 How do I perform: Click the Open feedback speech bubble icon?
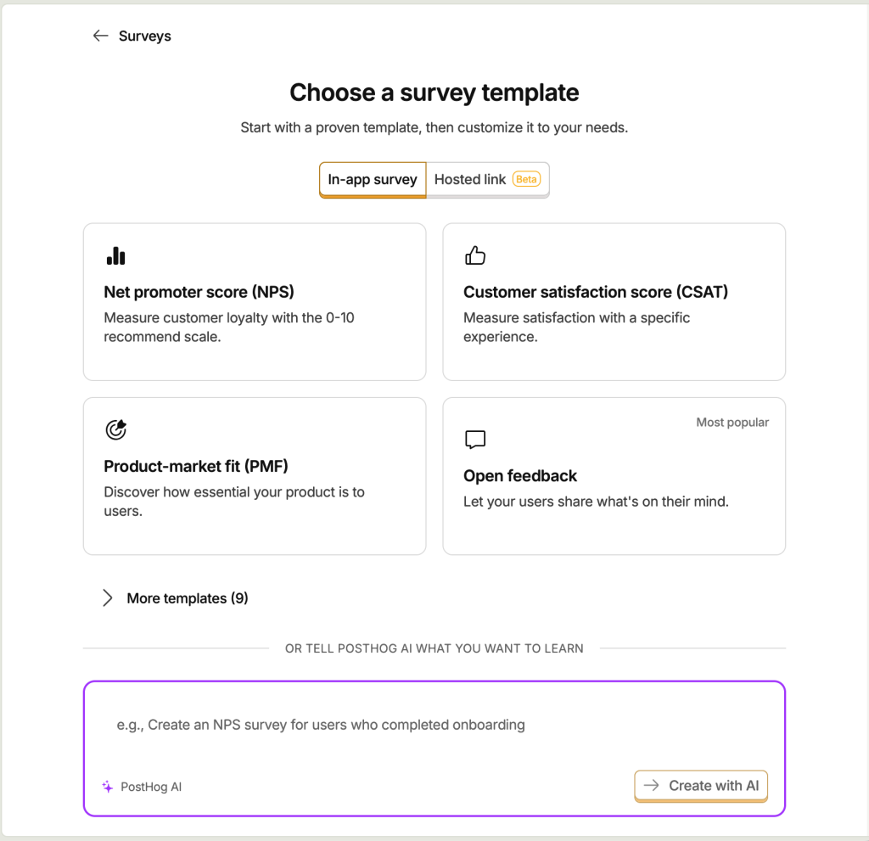(475, 439)
